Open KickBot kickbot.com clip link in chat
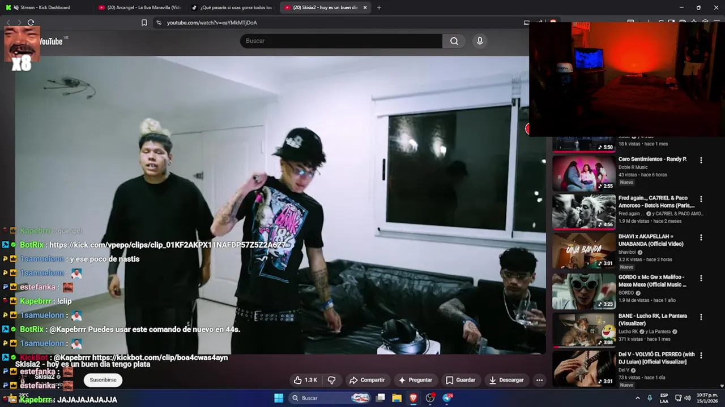Screen dimensions: 725x407 pos(160,358)
